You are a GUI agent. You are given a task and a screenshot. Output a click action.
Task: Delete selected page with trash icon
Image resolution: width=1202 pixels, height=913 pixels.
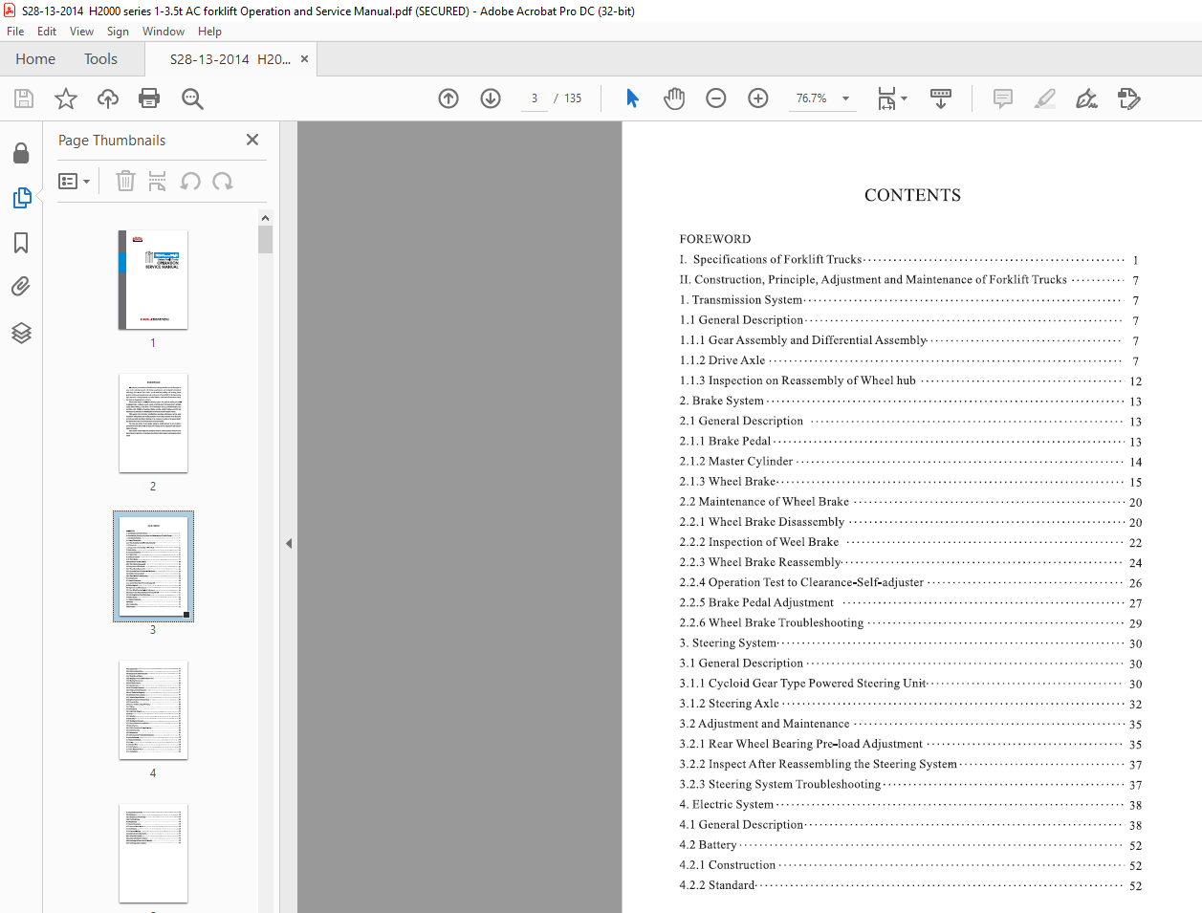[125, 181]
